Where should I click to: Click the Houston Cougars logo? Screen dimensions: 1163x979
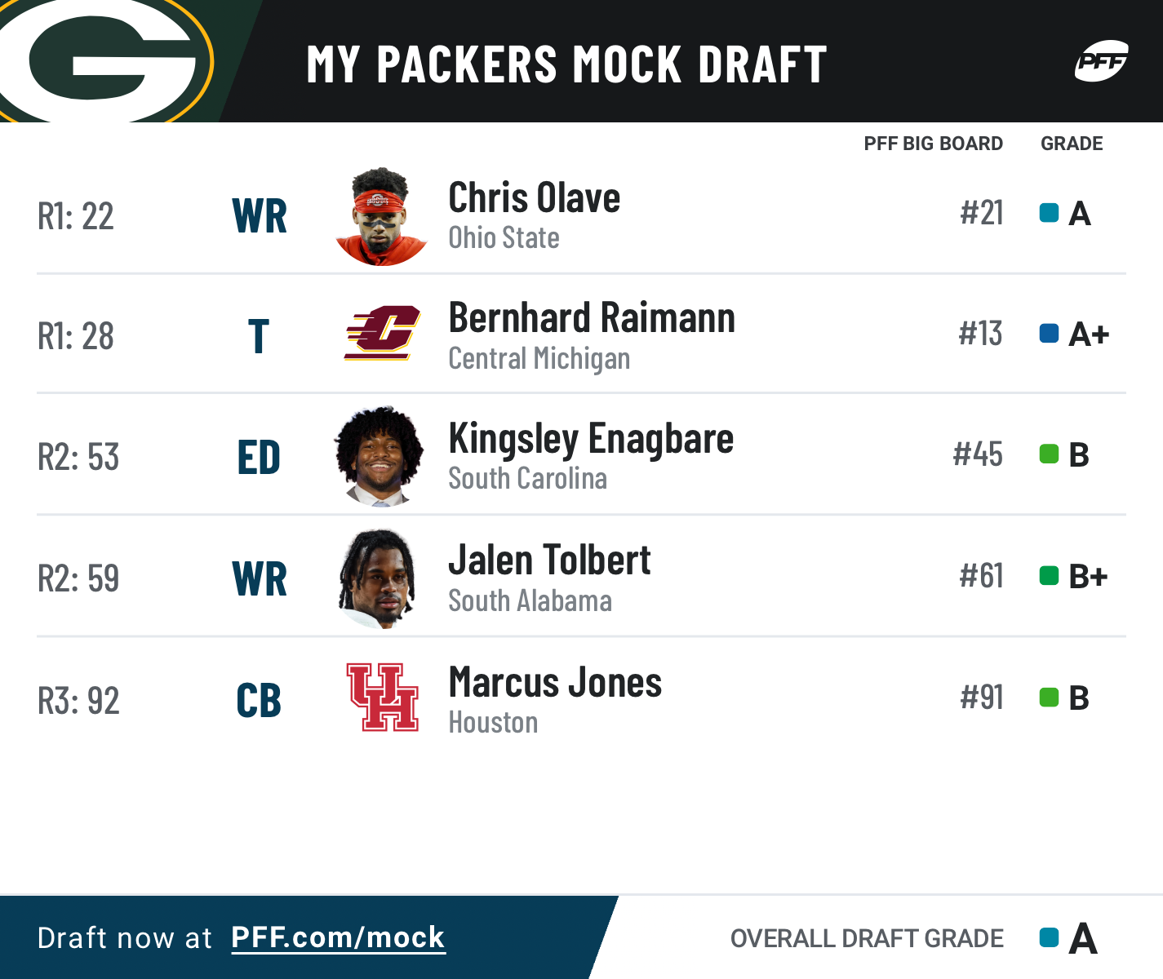[x=382, y=697]
